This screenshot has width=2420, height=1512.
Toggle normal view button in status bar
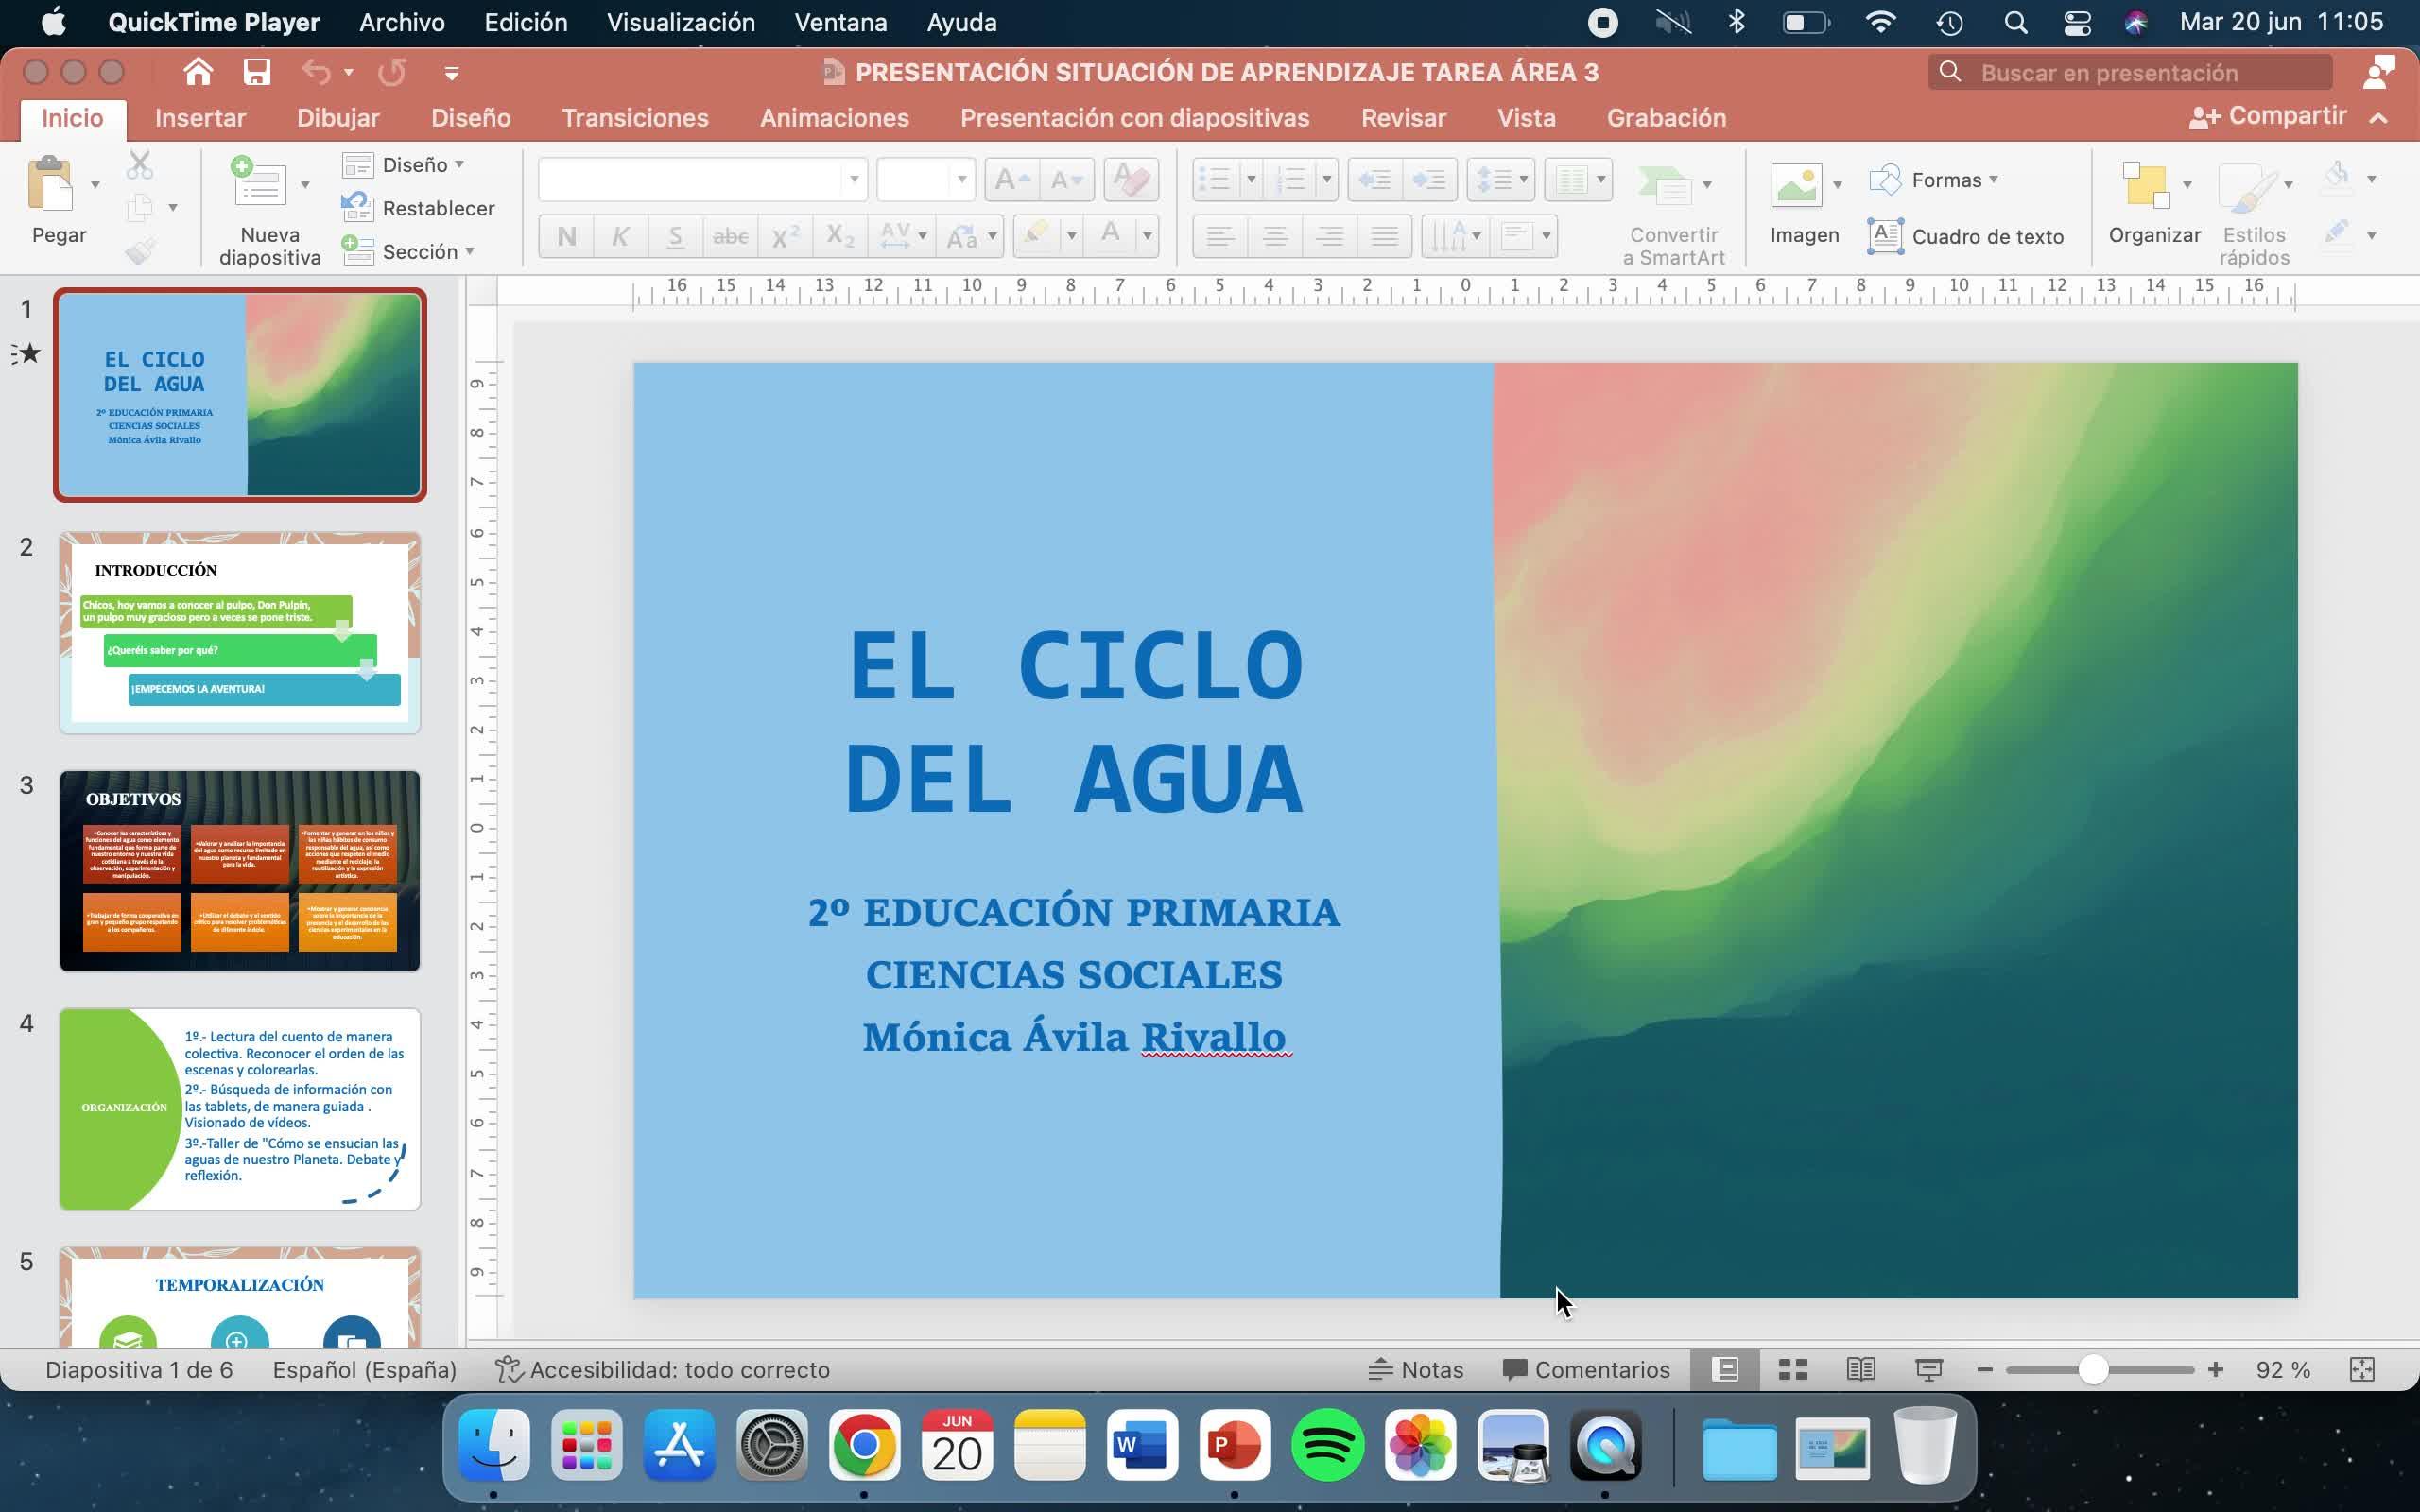tap(1724, 1369)
